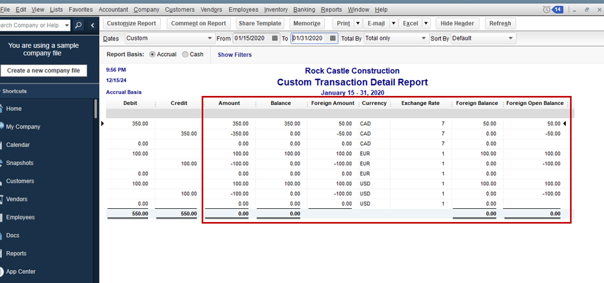Expand the E-mail dropdown arrow

coord(394,24)
